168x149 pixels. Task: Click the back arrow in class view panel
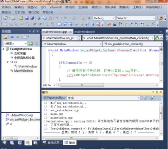click(x=12, y=37)
